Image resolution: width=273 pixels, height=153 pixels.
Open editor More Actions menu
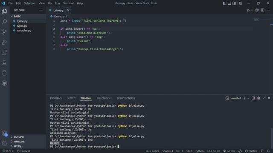268,10
